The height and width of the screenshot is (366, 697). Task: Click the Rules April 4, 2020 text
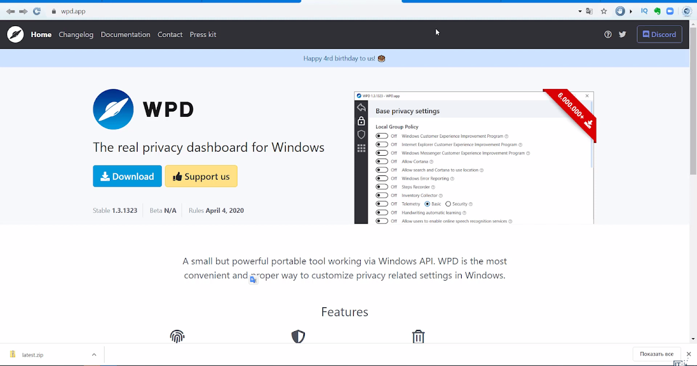click(216, 210)
